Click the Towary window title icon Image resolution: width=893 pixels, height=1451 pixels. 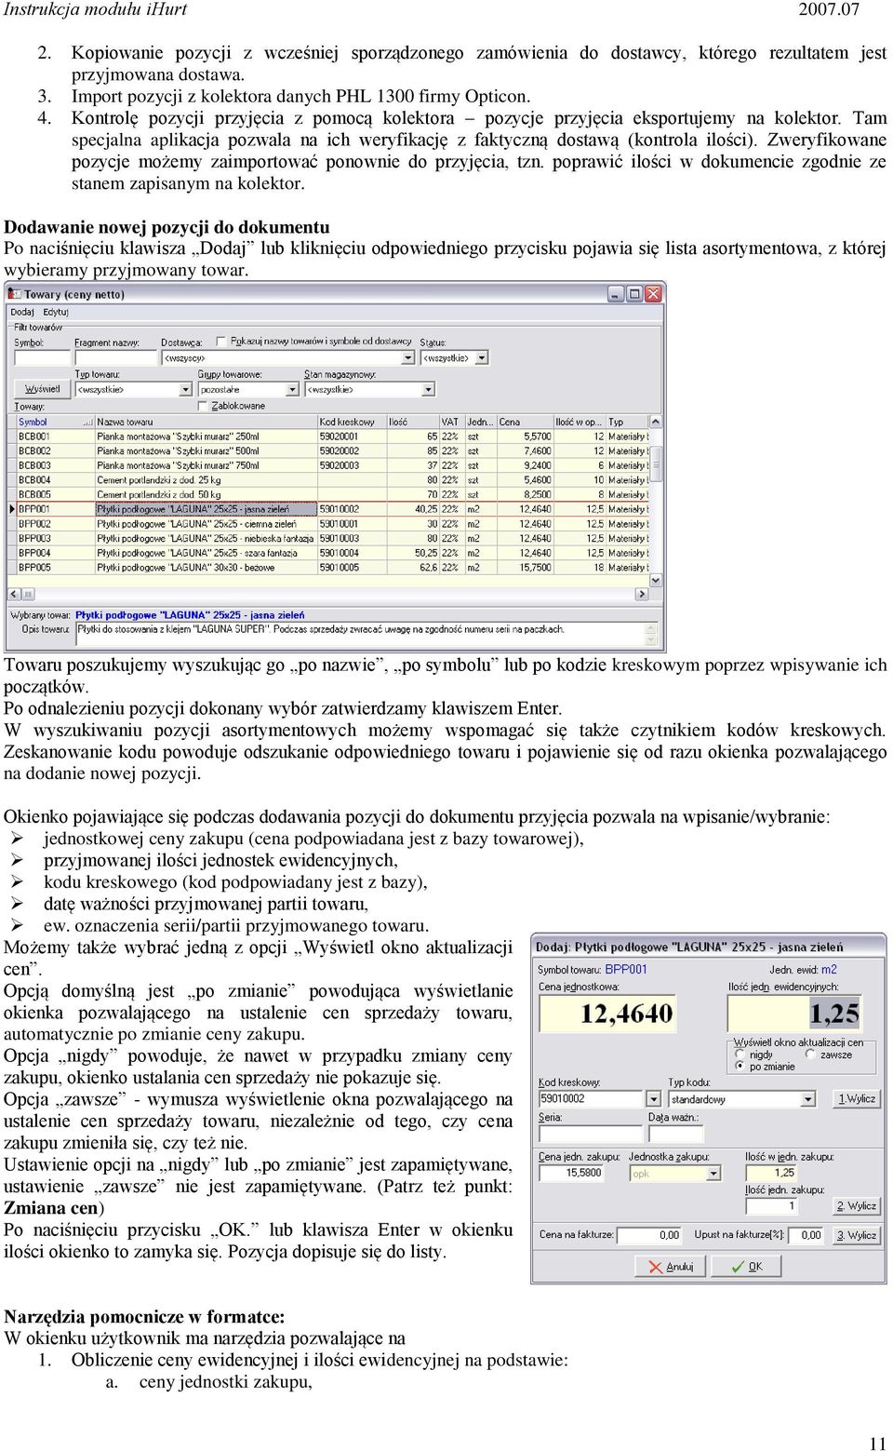(x=16, y=294)
